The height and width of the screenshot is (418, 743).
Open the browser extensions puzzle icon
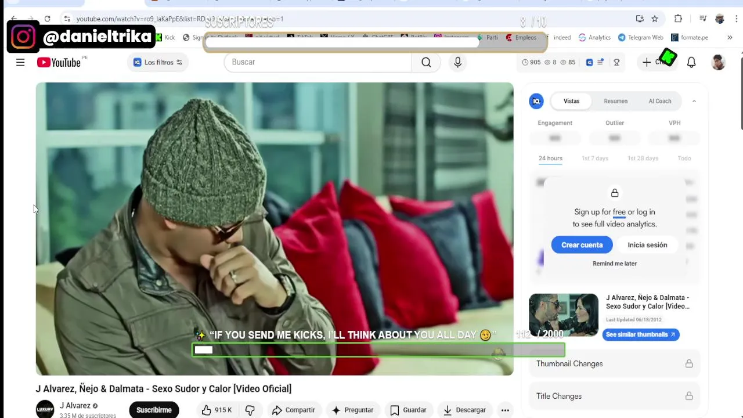click(678, 19)
